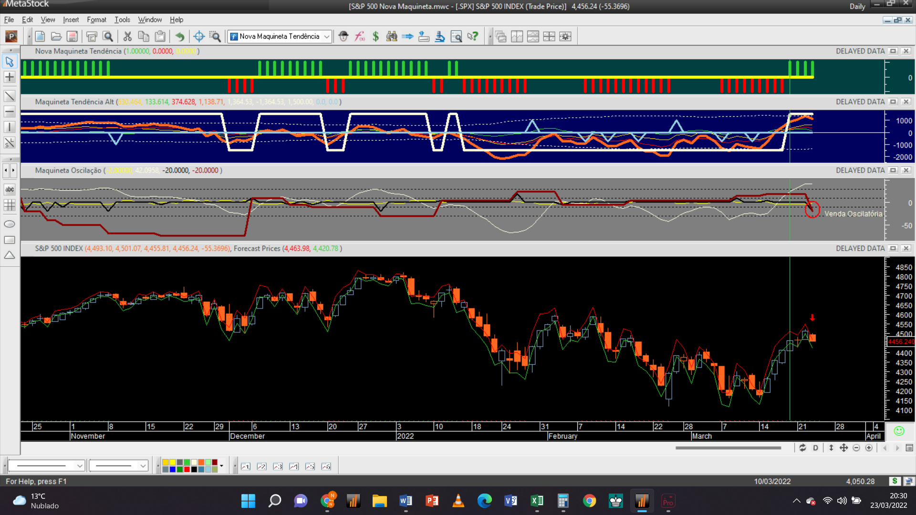Expand the color palette dropdown arrow
The height and width of the screenshot is (515, 916).
click(x=221, y=466)
